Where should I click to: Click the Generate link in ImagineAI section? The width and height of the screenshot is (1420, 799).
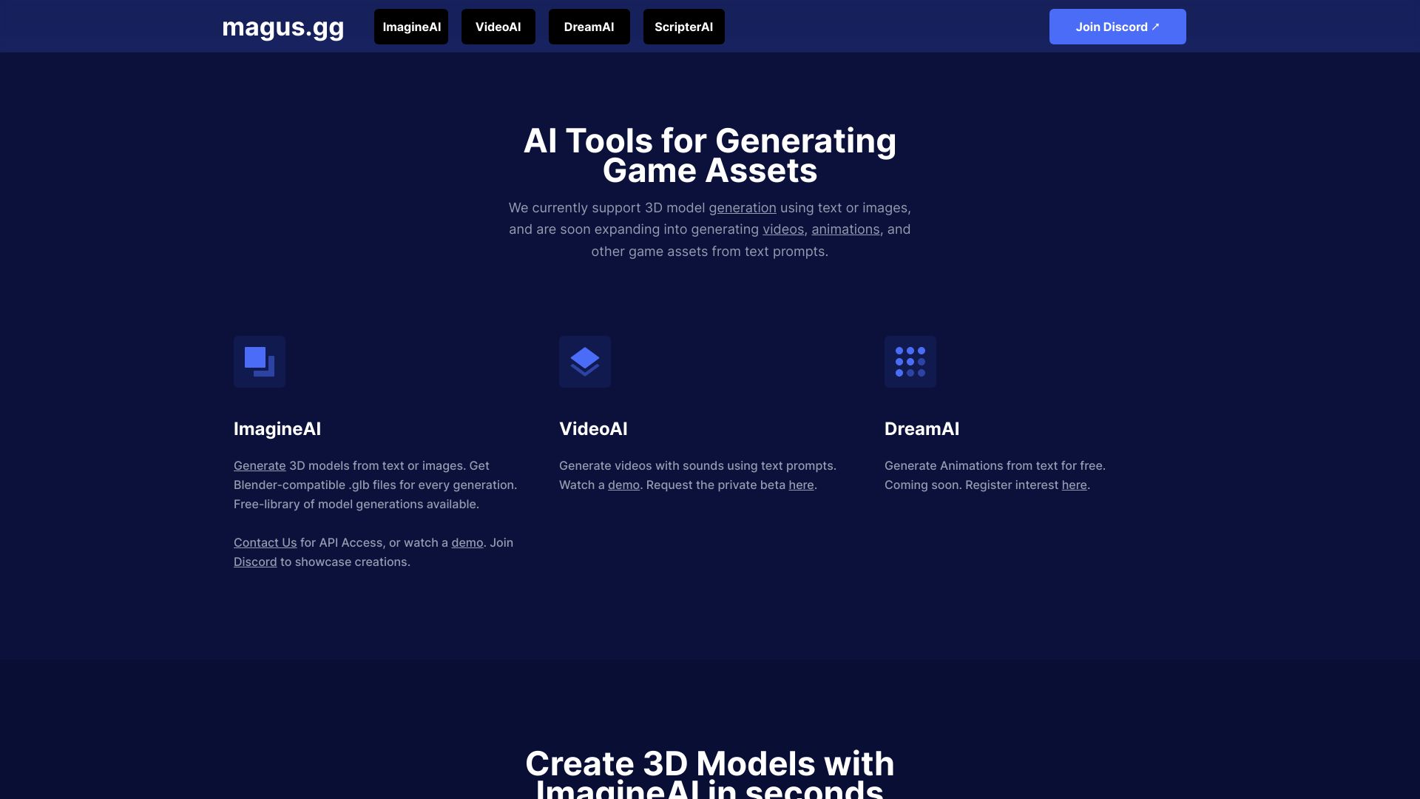coord(260,465)
